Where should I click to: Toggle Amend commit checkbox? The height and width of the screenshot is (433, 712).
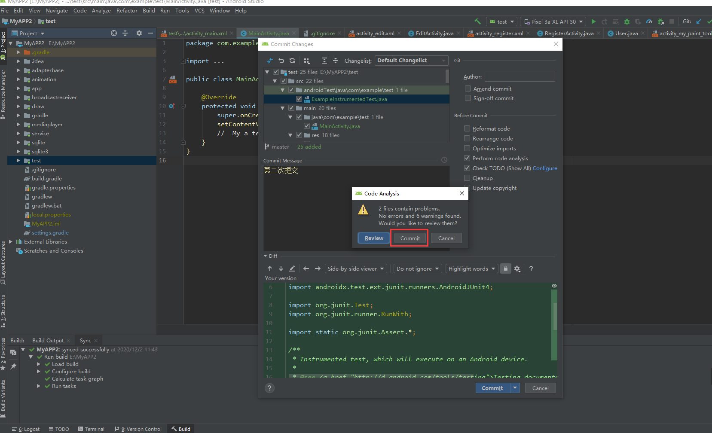click(468, 88)
